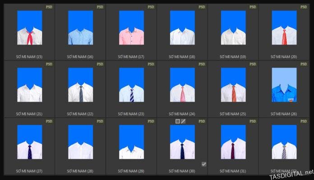Click the PSD badge on SƠ MI NAM (23)
Viewport: 314px width, 180px height.
point(151,64)
